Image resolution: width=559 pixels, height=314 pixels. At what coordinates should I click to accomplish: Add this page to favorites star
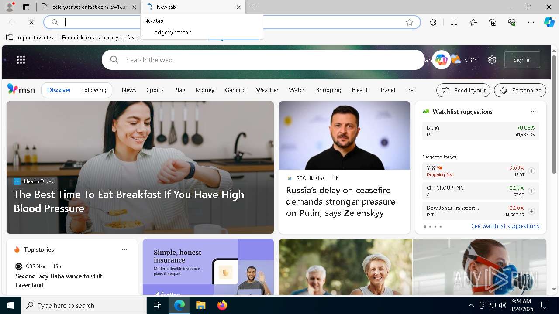410,22
